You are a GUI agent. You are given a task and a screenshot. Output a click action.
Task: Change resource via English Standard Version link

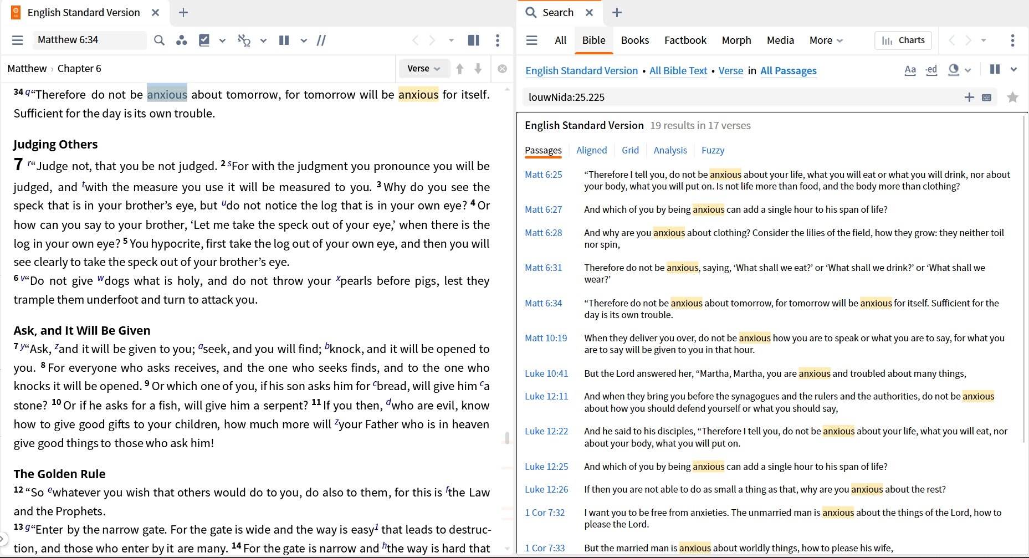582,70
